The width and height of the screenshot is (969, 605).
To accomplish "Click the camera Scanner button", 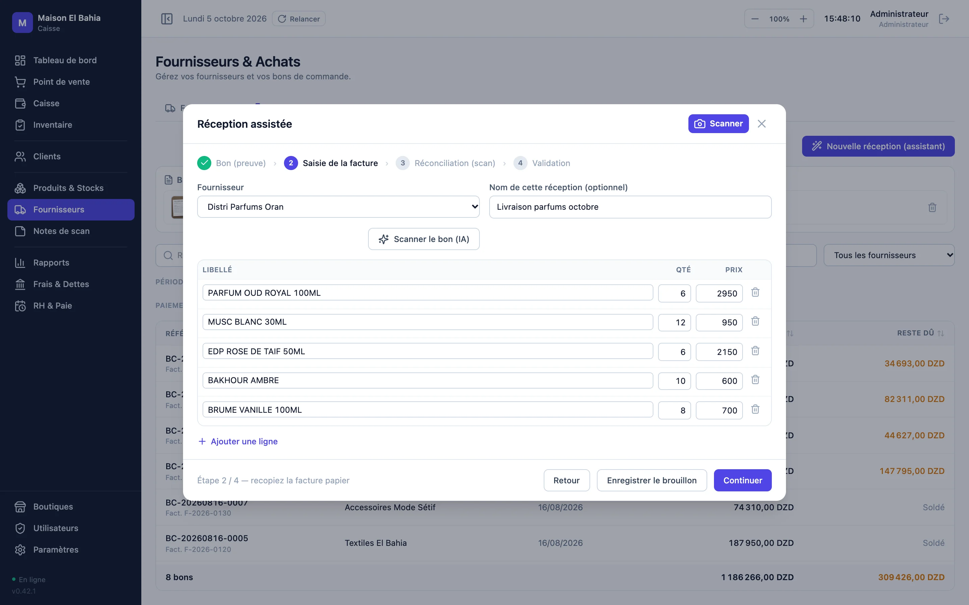I will click(x=718, y=124).
